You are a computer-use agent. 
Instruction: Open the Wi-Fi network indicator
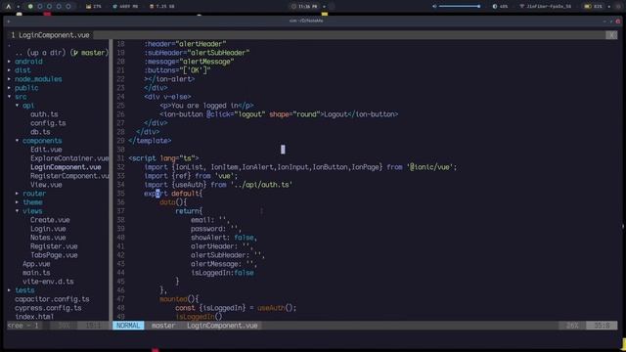click(546, 7)
